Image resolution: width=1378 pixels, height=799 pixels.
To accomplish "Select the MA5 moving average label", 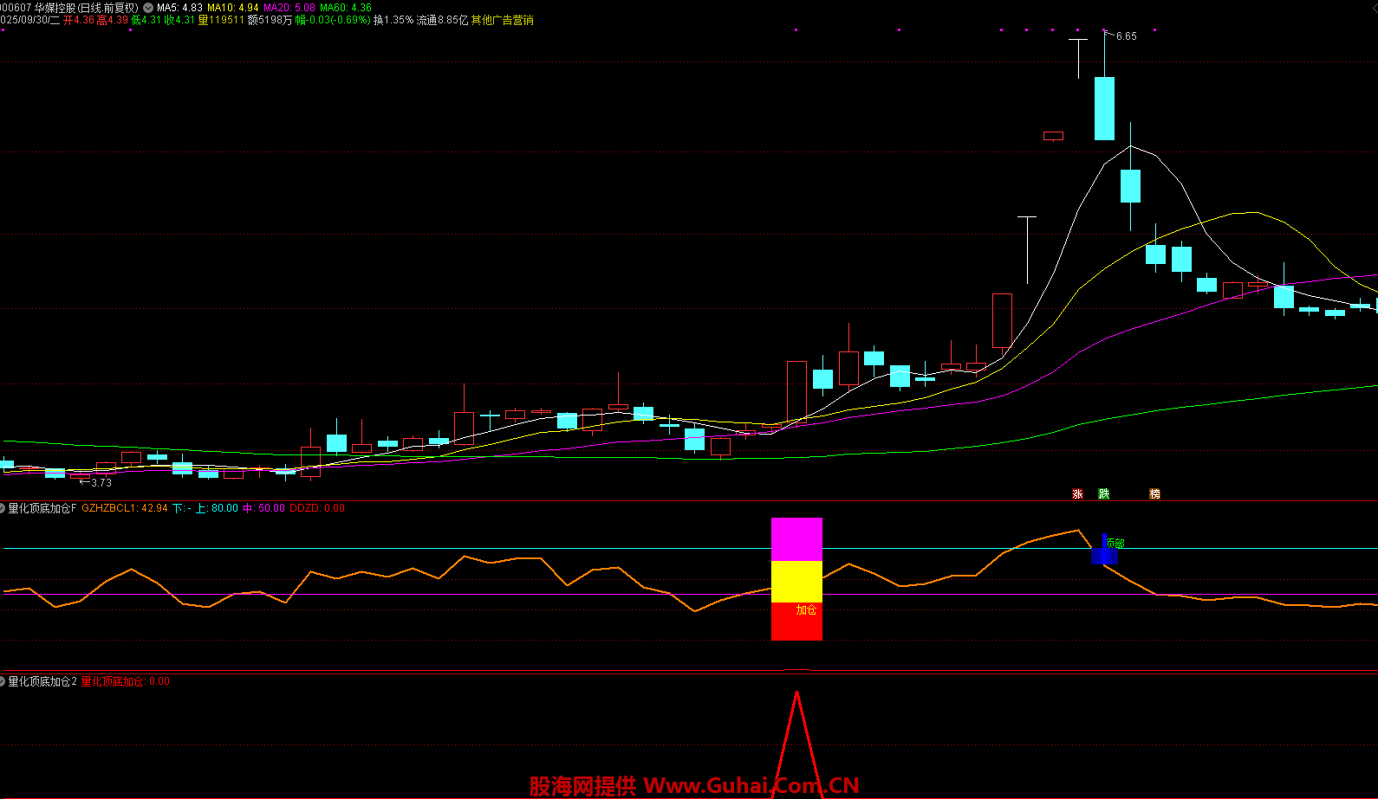I will tap(179, 8).
